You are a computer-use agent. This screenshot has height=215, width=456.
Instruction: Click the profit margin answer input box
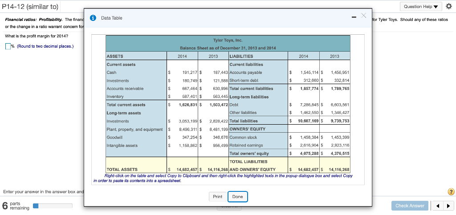point(8,46)
